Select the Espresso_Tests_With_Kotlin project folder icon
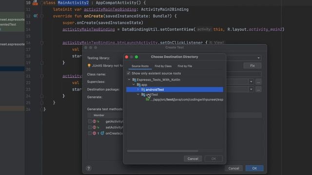 135,80
